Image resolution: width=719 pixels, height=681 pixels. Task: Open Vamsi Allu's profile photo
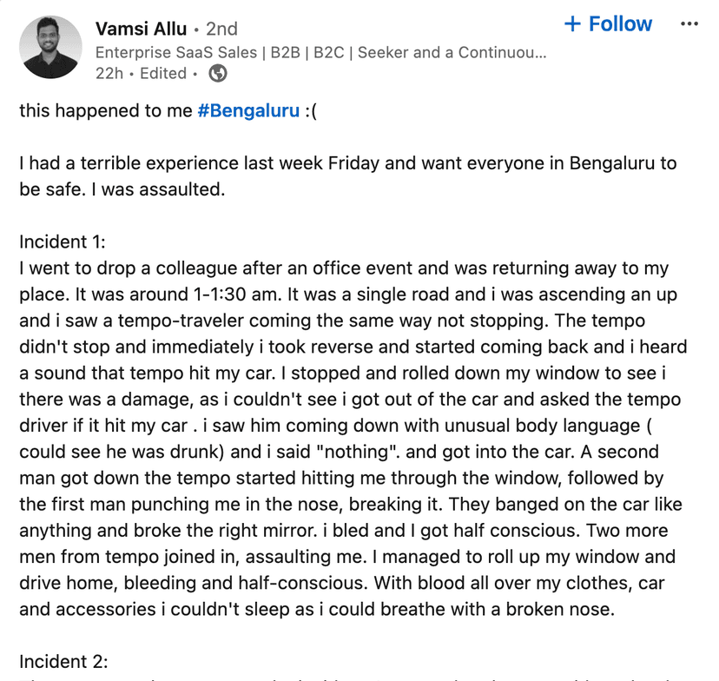pos(48,48)
